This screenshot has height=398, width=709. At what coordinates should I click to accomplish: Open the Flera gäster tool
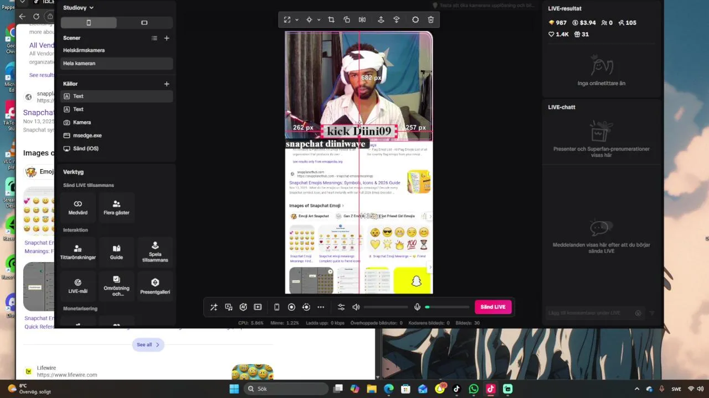116,208
